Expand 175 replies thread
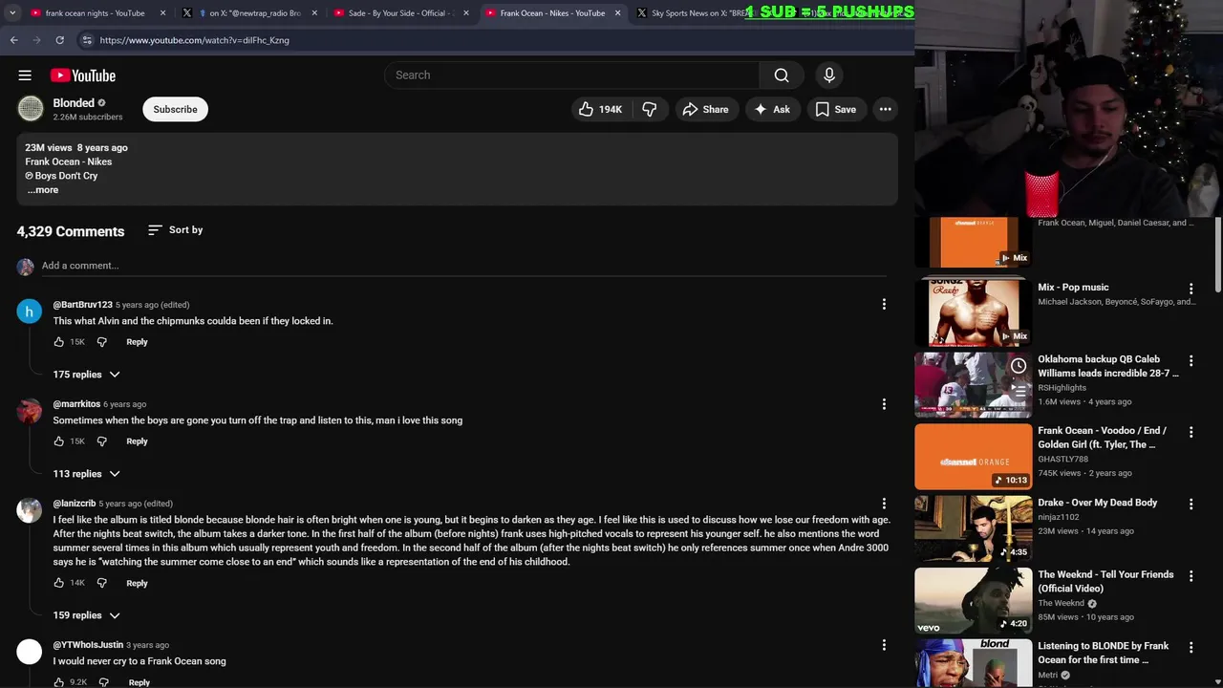Image resolution: width=1223 pixels, height=688 pixels. (x=87, y=375)
